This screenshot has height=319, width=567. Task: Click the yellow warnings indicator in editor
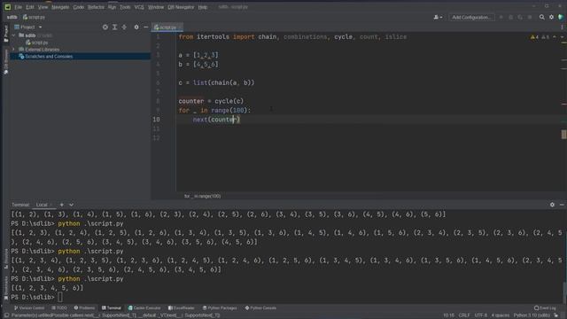[534, 37]
